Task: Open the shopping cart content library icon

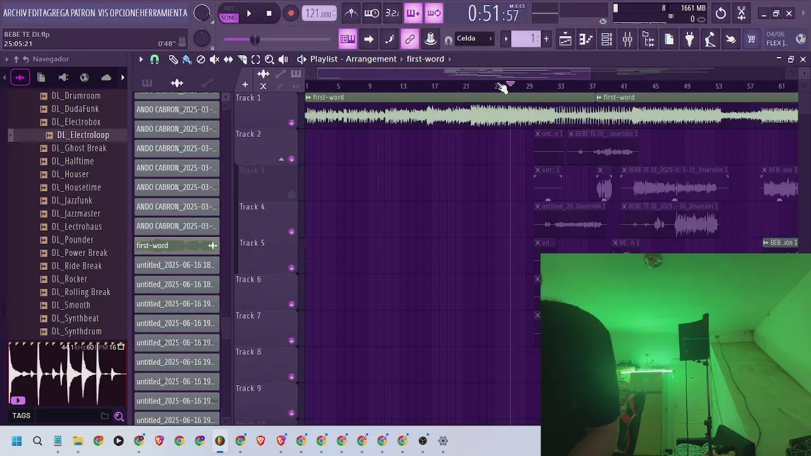Action: (751, 39)
